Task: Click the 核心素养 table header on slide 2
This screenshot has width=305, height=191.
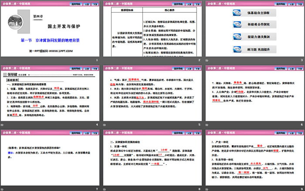Action: tap(169, 10)
